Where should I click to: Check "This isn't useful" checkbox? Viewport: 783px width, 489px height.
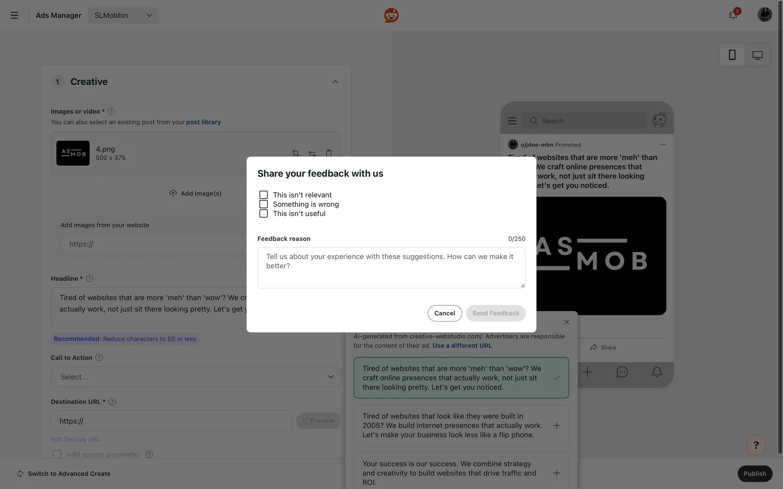[x=263, y=214]
